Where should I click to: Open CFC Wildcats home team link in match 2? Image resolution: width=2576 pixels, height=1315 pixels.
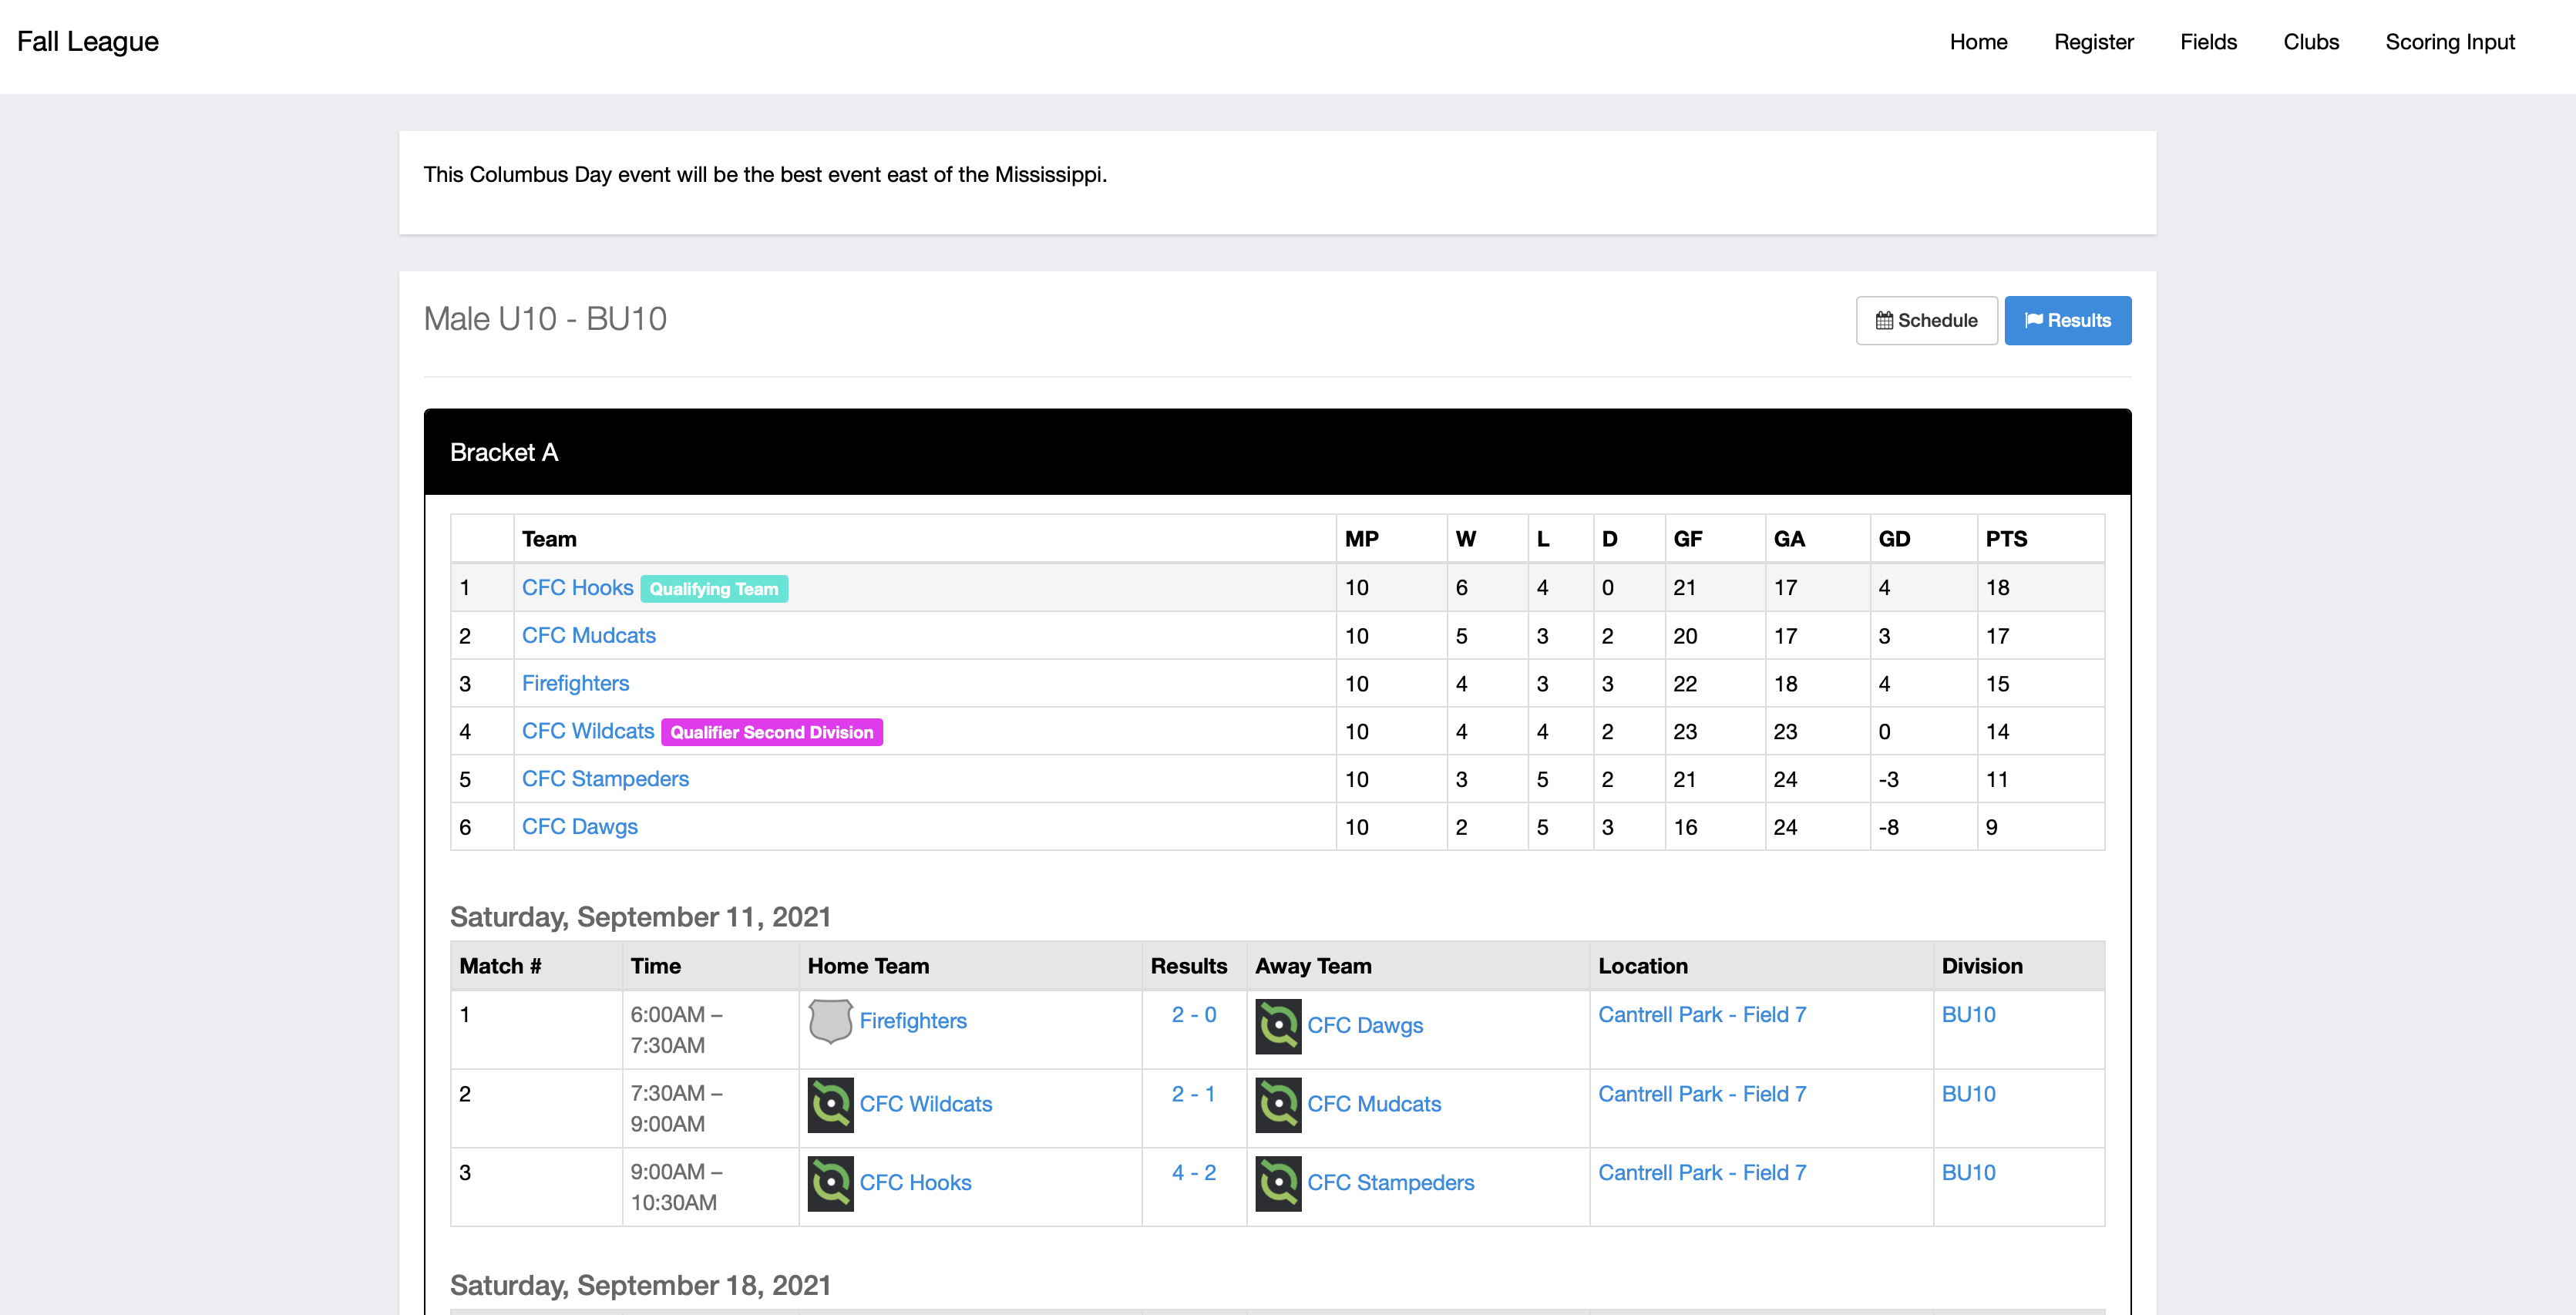click(925, 1105)
